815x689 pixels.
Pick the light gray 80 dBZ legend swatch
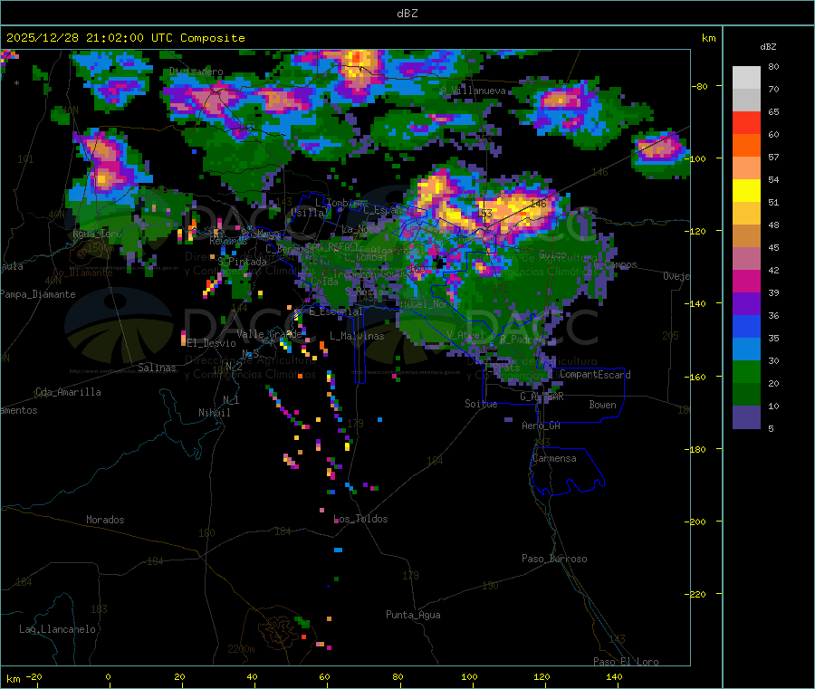point(746,77)
